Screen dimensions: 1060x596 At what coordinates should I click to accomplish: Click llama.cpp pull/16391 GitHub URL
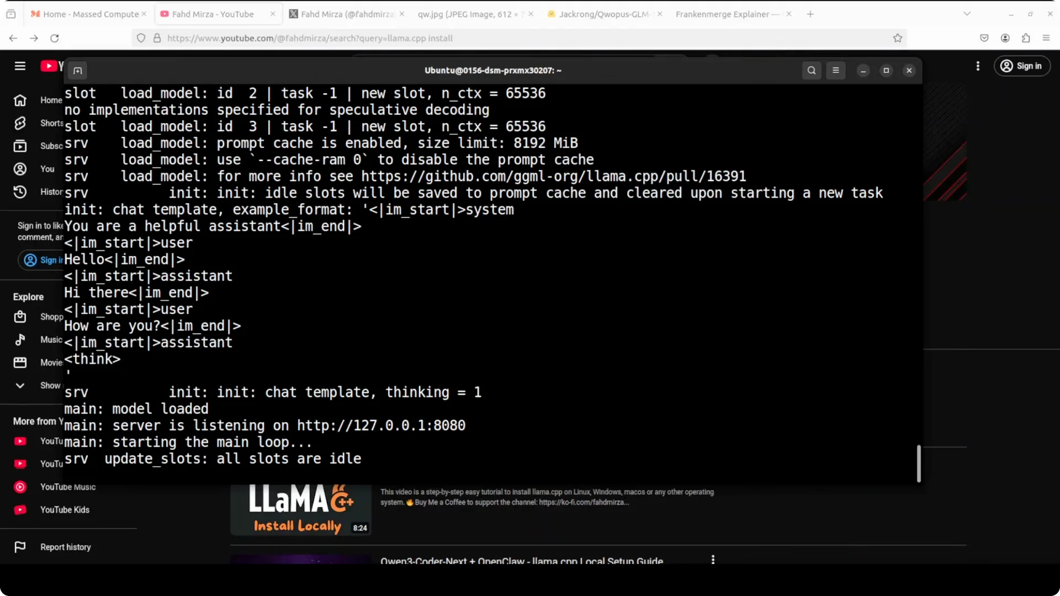554,177
